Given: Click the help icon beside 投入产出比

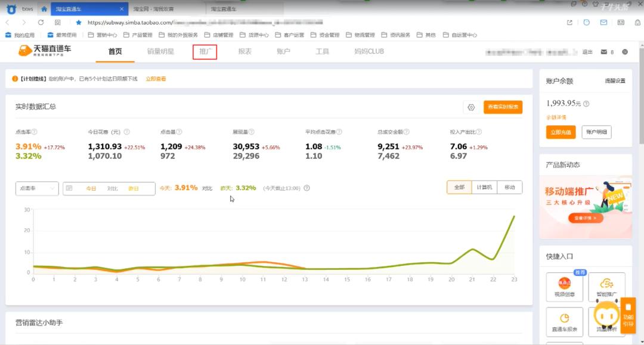Looking at the screenshot, I should coord(478,132).
